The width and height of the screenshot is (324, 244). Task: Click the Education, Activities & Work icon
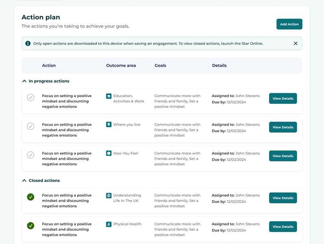coord(109,96)
